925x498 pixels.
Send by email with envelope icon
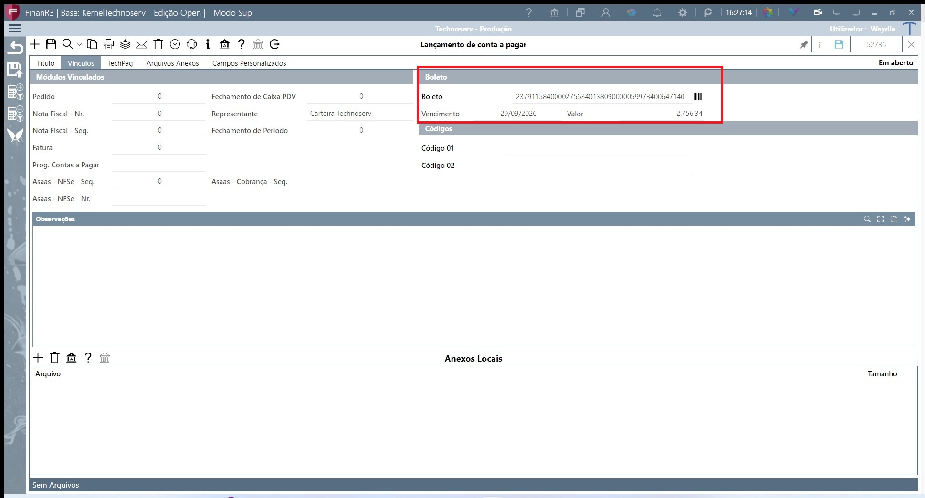(x=141, y=44)
